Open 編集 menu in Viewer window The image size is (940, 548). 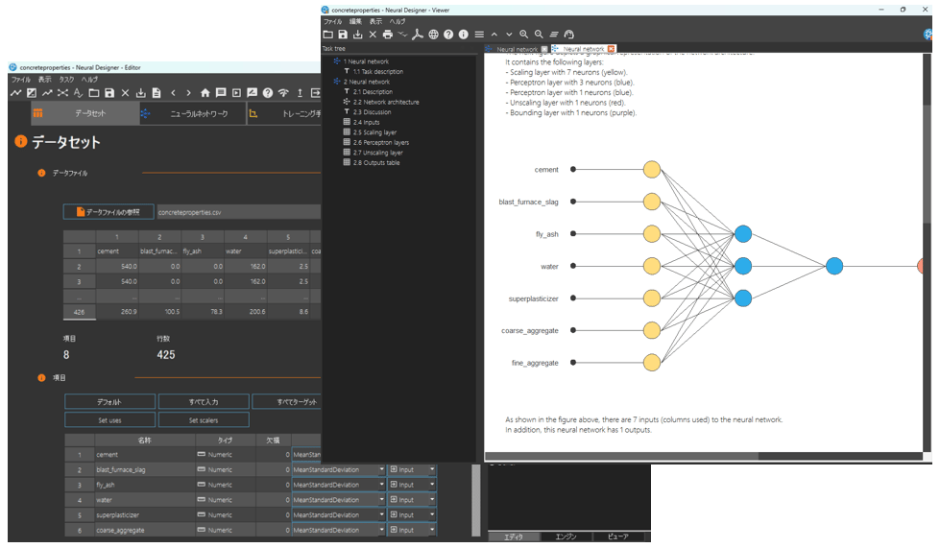tap(355, 21)
